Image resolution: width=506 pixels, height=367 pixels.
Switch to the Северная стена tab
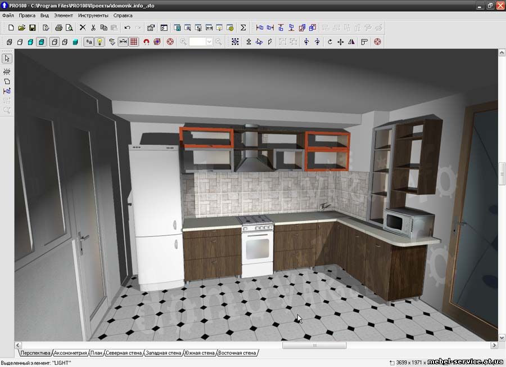pos(124,353)
